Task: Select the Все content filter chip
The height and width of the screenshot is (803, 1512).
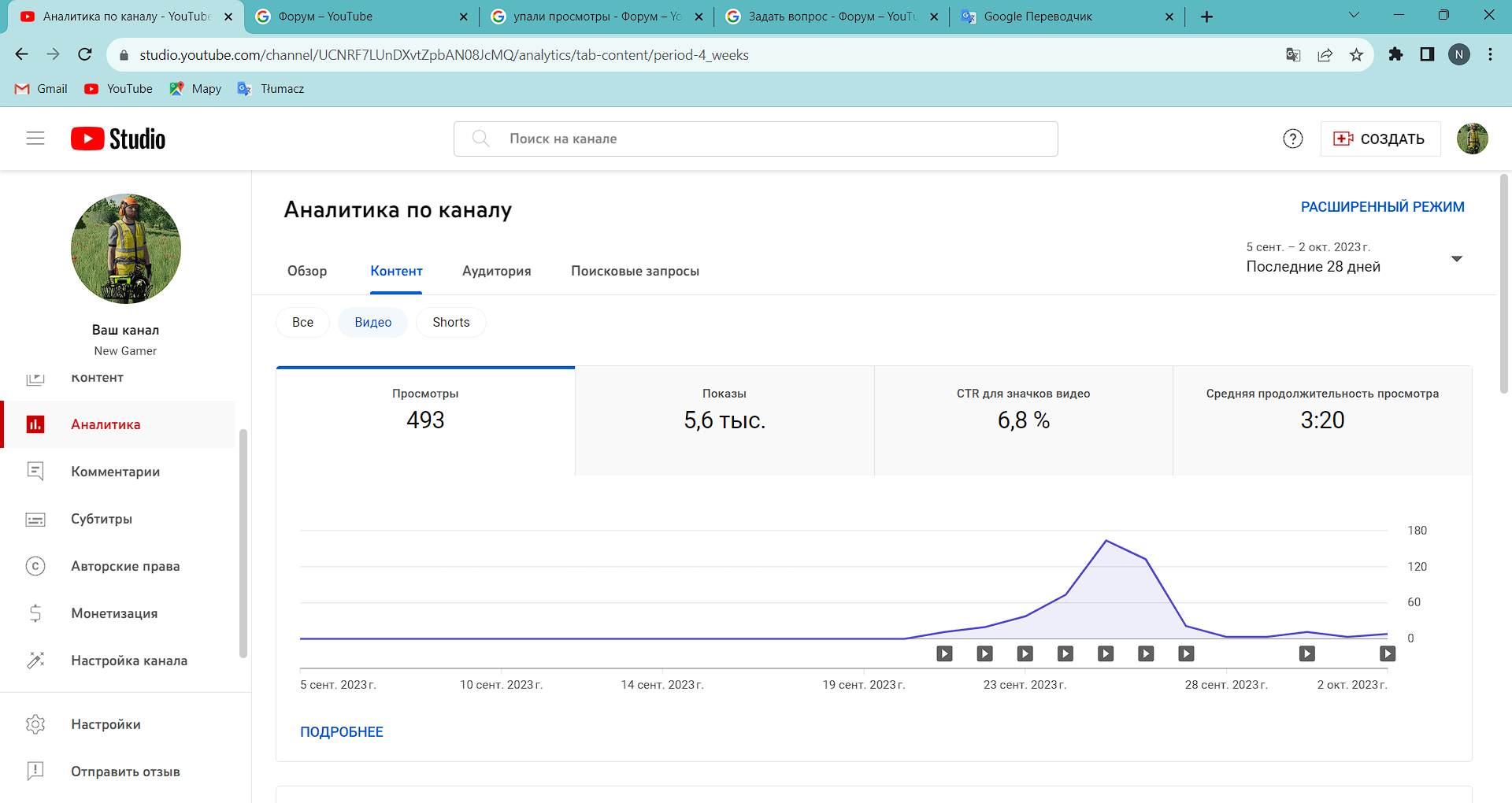Action: [x=302, y=322]
